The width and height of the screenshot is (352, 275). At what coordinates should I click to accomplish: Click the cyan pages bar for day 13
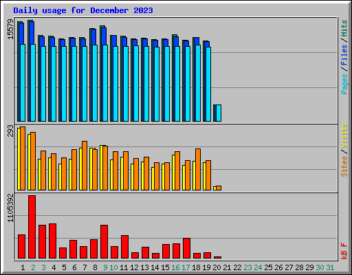[146, 84]
